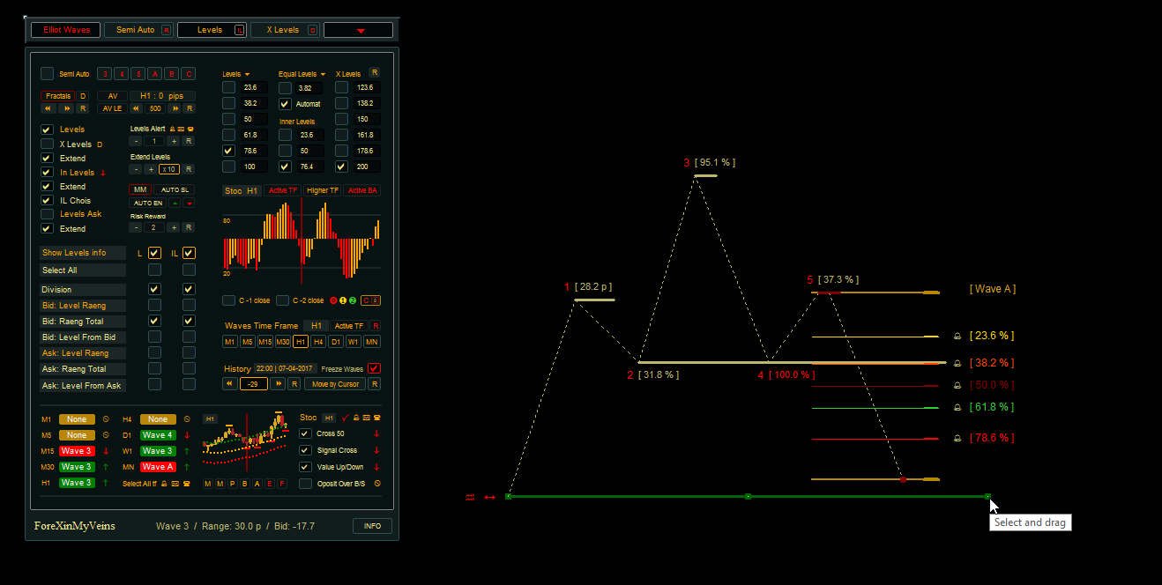Open the red arrow dropdown in top bar
1162x585 pixels.
(359, 31)
